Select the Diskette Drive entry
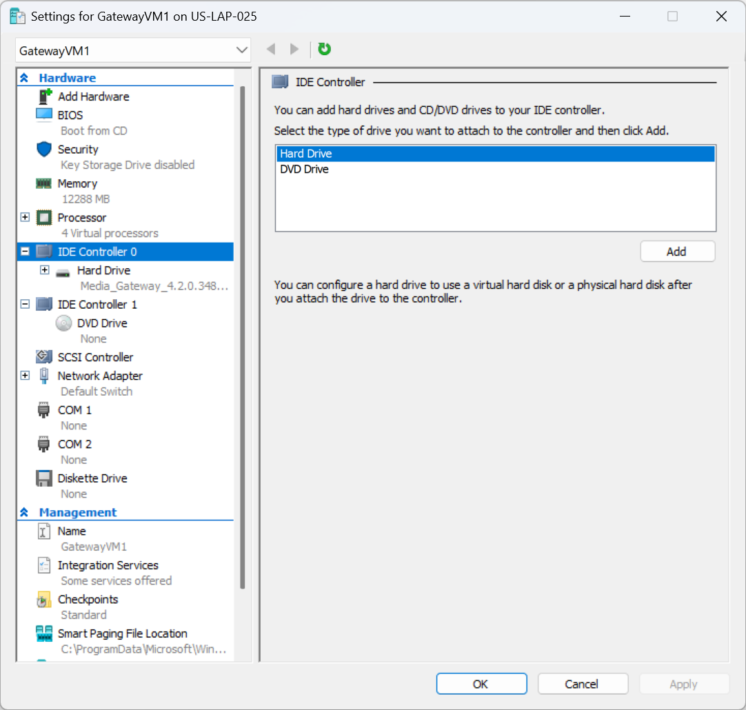The height and width of the screenshot is (710, 746). point(92,478)
